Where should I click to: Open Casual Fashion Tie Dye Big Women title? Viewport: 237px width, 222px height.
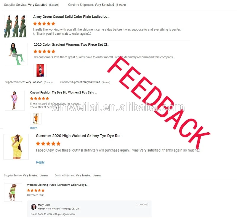[x=63, y=92]
